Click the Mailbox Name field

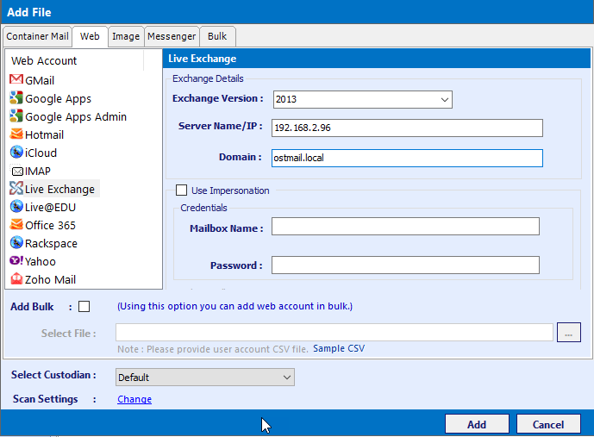[405, 226]
